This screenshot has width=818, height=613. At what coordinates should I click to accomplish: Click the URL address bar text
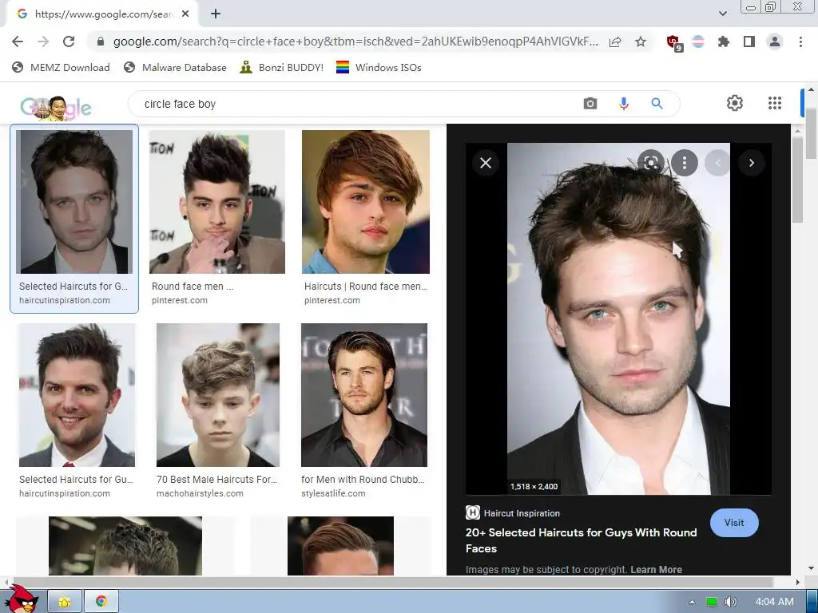[355, 42]
